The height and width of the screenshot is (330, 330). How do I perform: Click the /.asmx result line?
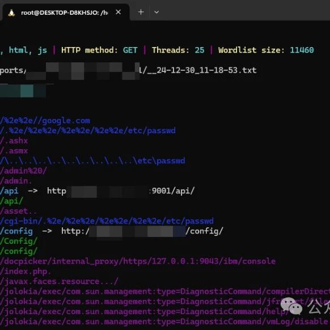(x=14, y=151)
